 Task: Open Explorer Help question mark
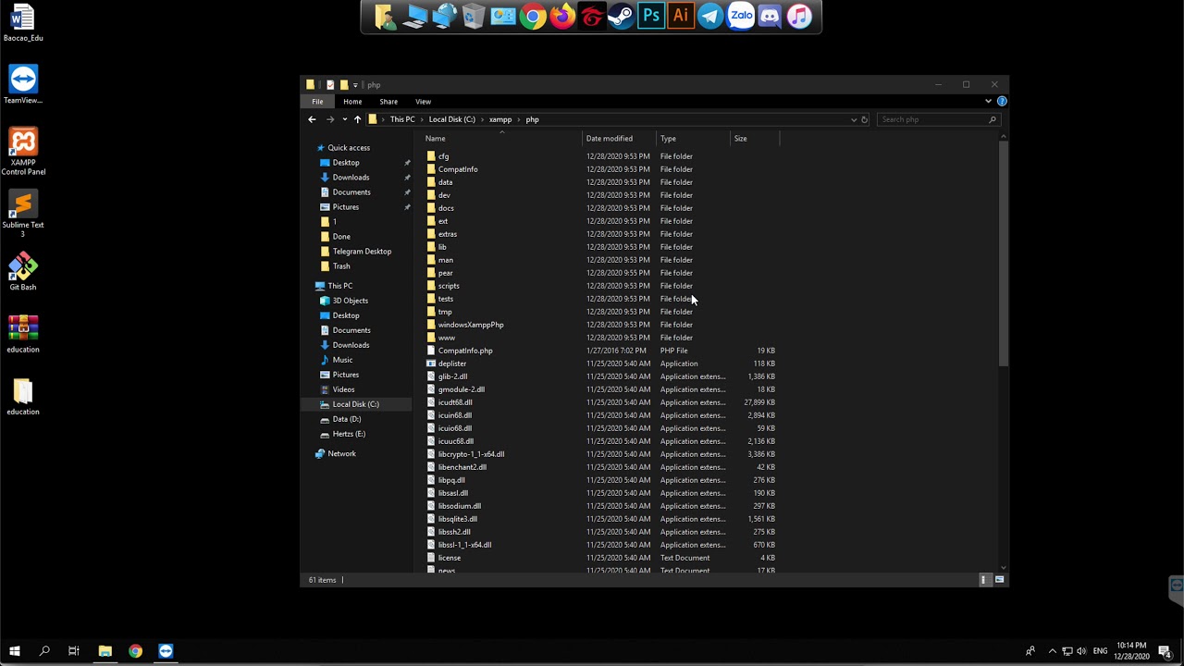click(x=1002, y=102)
